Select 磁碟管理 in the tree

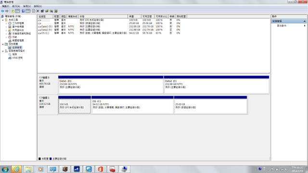[x=17, y=48]
